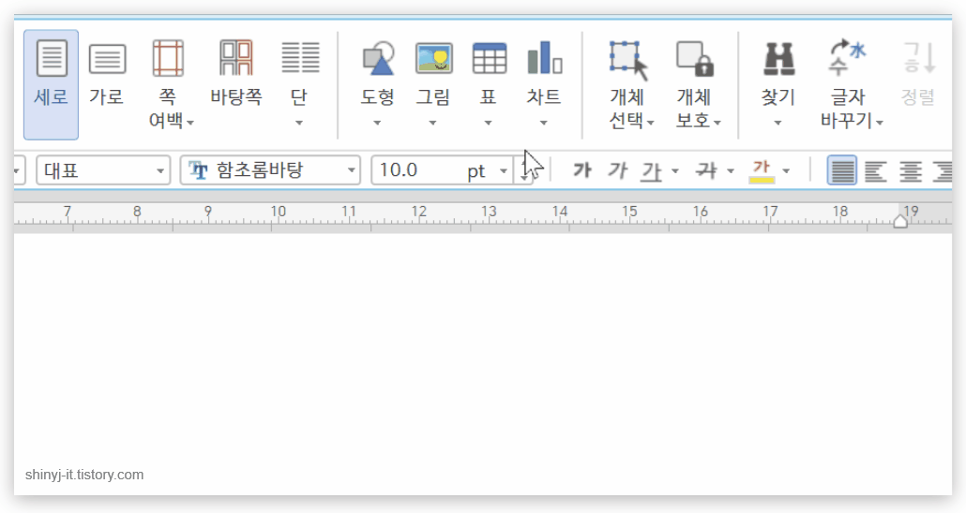Select right paragraph alignment

tap(943, 171)
